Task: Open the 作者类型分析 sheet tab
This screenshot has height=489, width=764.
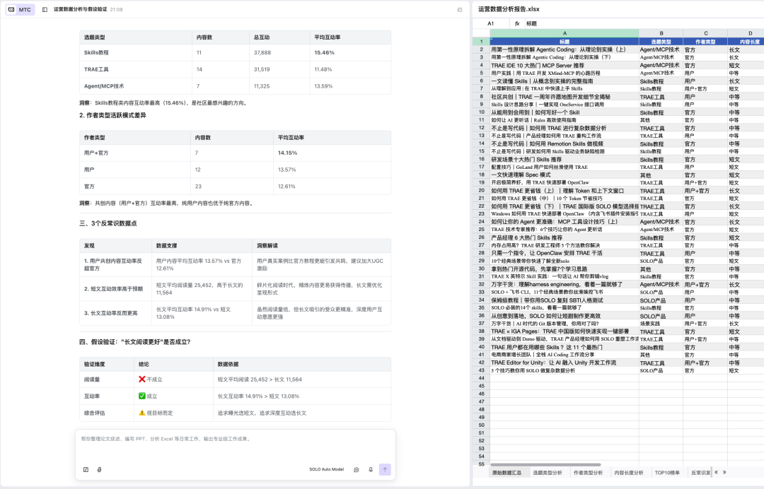Action: [588, 473]
